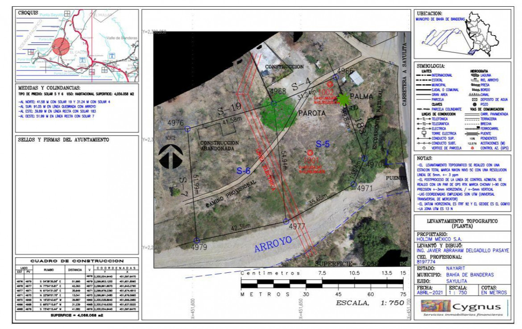Click vertex circle 4968 near the Parota tree
522x329 pixels.
point(273,103)
